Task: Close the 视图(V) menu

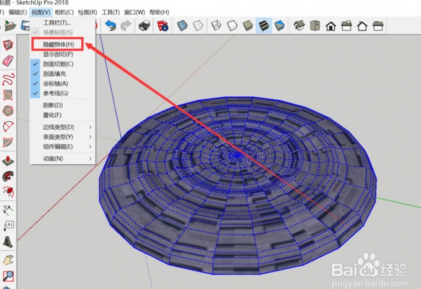Action: [x=41, y=12]
